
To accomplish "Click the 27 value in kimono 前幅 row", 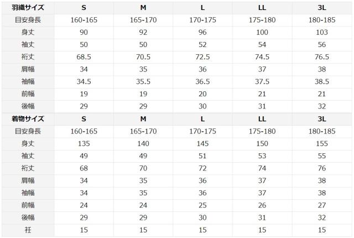I will (x=321, y=204).
